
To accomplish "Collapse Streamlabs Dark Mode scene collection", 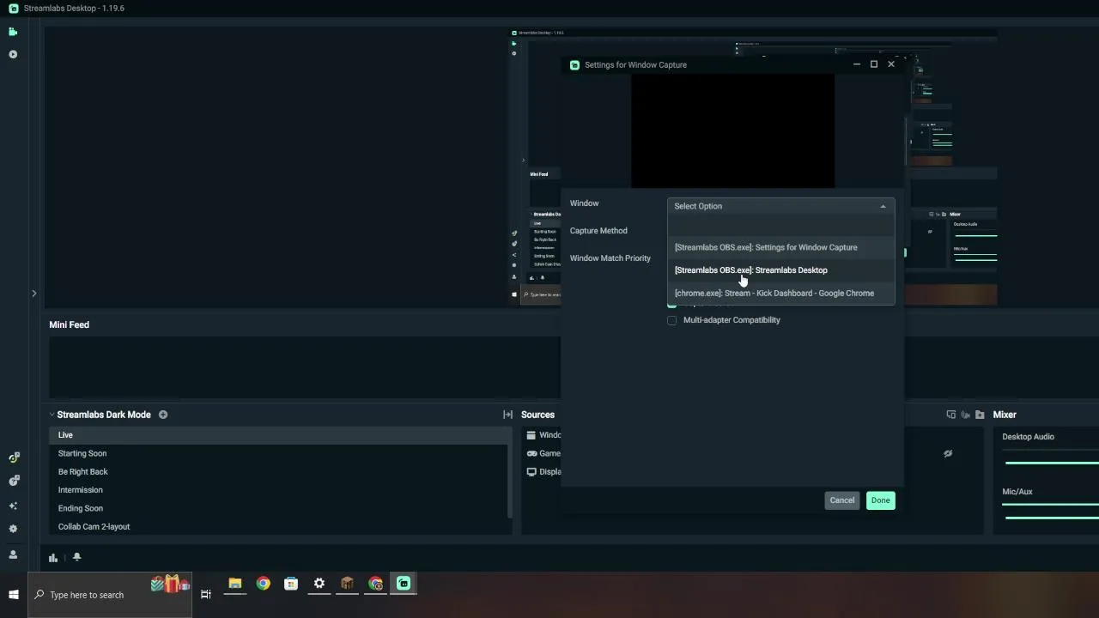I will click(x=52, y=415).
